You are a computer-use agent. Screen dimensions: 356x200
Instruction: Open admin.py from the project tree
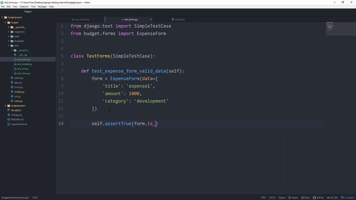[18, 78]
